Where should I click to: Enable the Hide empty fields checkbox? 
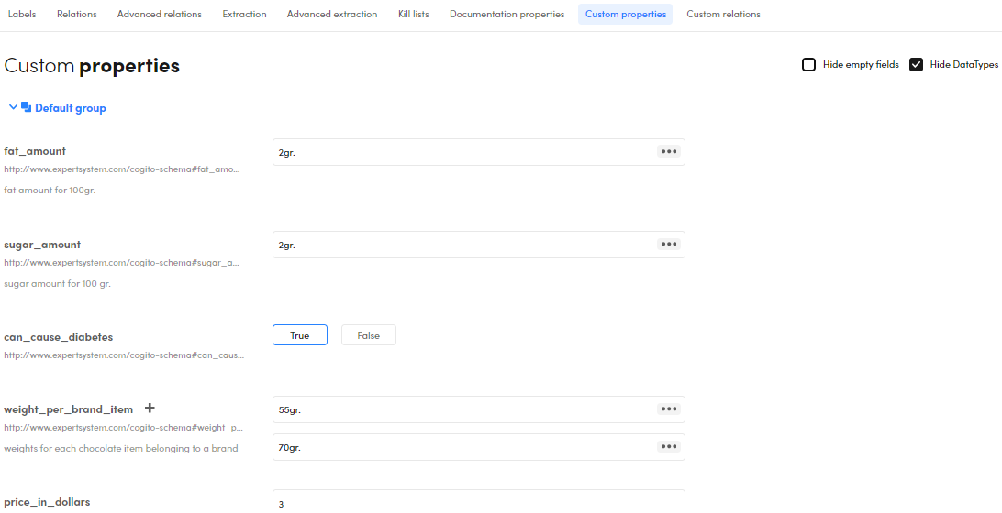coord(808,65)
